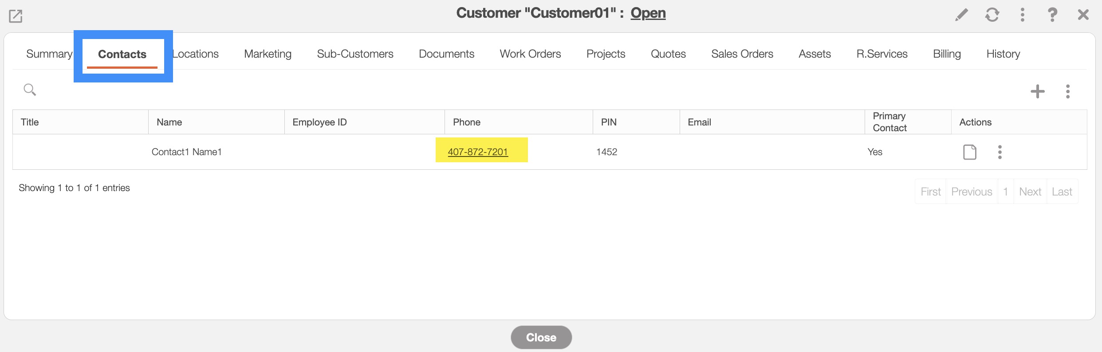This screenshot has width=1102, height=352.
Task: Click the document icon for Contact1 Name1
Action: pyautogui.click(x=969, y=152)
